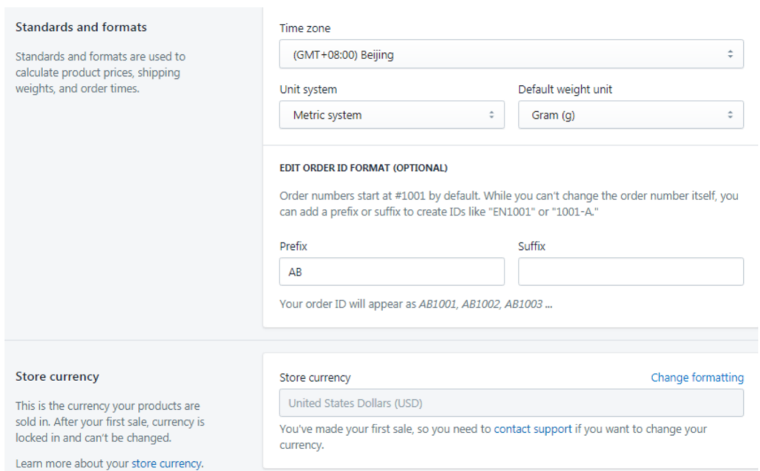Click the Edit Order ID Format heading

click(363, 168)
